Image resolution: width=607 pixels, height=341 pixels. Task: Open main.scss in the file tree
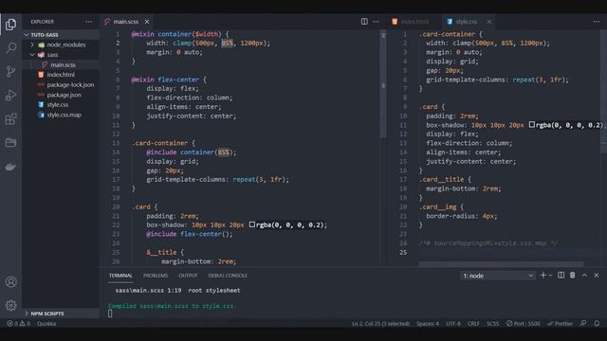coord(61,64)
